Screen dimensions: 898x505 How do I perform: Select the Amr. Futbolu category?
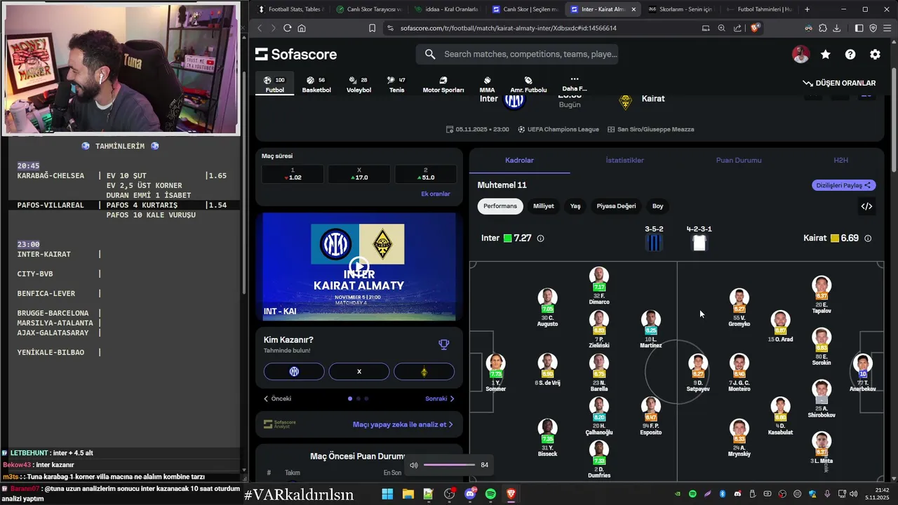[x=528, y=85]
